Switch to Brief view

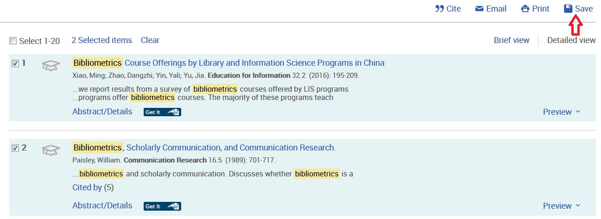[512, 40]
